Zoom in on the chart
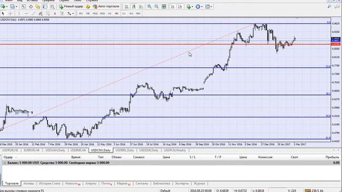The image size is (342, 192). [150, 6]
